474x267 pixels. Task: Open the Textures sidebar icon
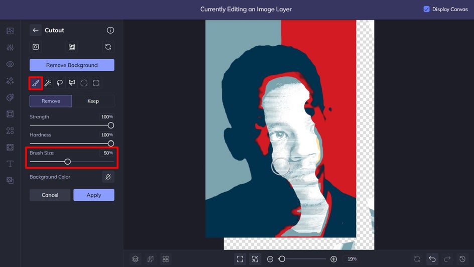(x=10, y=147)
